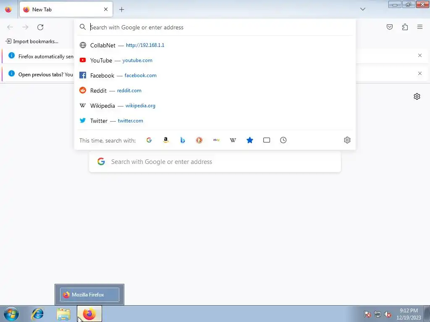The width and height of the screenshot is (430, 322).
Task: Dismiss the Firefox automatically sends notification
Action: [420, 55]
